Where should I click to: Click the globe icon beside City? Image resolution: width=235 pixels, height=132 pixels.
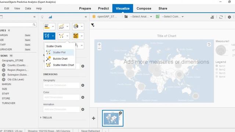(x=4, y=80)
